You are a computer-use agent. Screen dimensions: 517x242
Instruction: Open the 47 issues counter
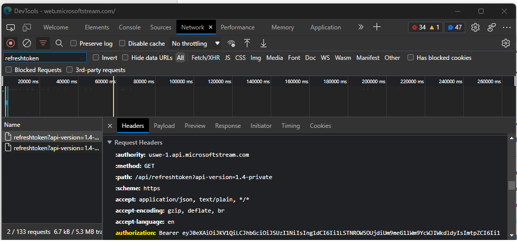(x=455, y=27)
